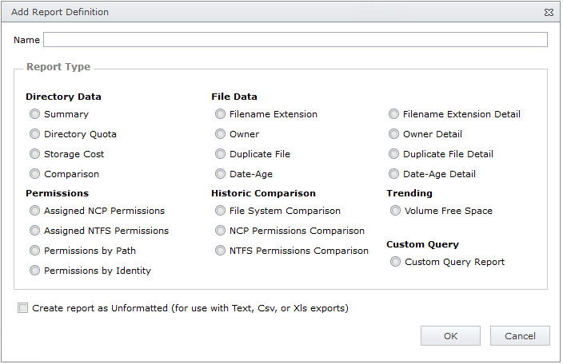Screen dimensions: 563x364
Task: Select Filename Extension Detail option
Action: click(394, 114)
